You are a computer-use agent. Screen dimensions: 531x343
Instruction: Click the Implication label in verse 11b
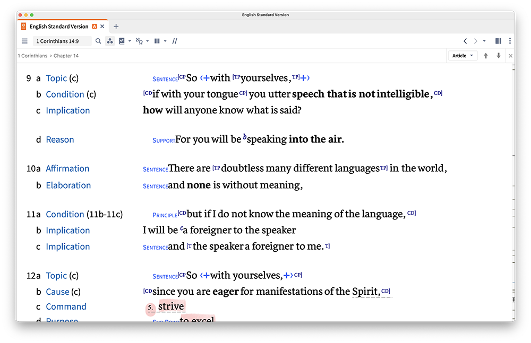pos(68,231)
